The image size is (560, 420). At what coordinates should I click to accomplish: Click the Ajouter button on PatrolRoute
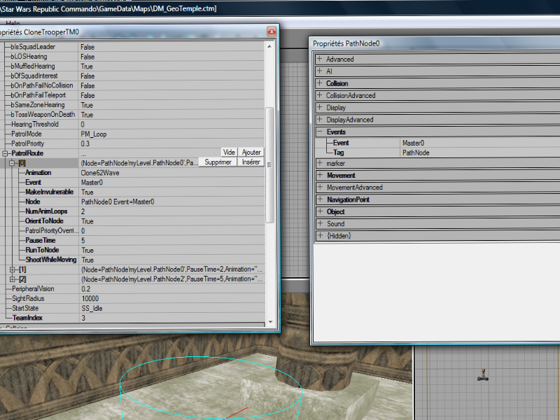click(251, 152)
